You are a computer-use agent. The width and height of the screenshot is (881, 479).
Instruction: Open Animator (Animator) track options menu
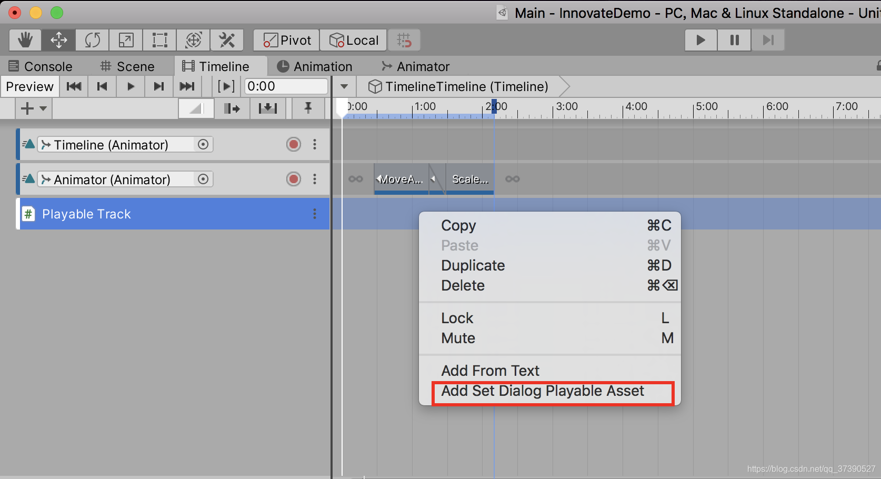pyautogui.click(x=315, y=179)
